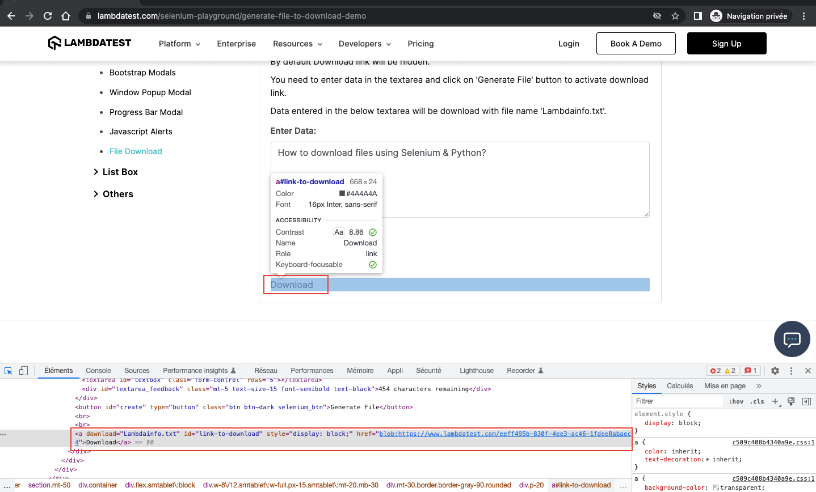This screenshot has height=492, width=816.
Task: Activate the DevTools element inspector picker
Action: coord(9,371)
